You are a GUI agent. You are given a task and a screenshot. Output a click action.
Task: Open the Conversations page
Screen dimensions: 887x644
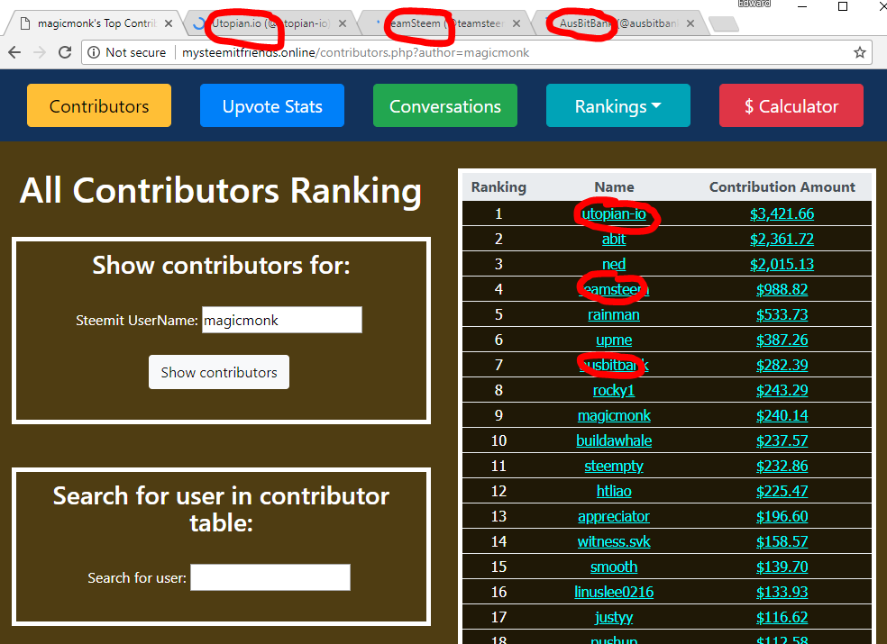coord(445,105)
